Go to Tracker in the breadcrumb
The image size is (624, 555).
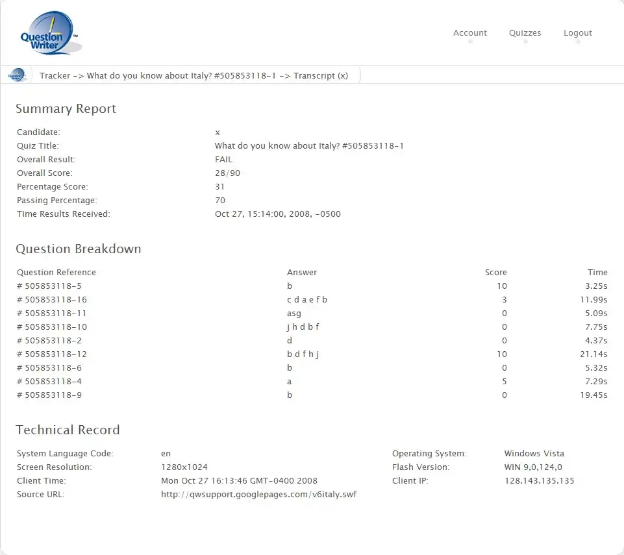tap(55, 76)
